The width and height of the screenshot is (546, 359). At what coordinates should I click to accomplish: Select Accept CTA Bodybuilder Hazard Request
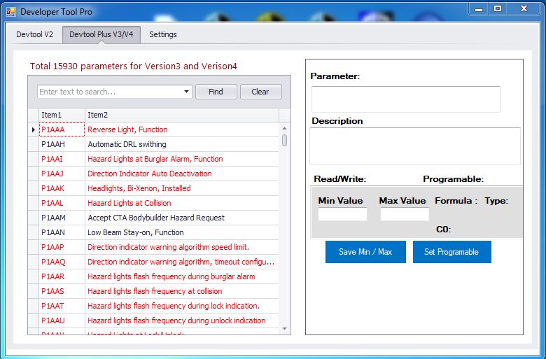pos(182,218)
